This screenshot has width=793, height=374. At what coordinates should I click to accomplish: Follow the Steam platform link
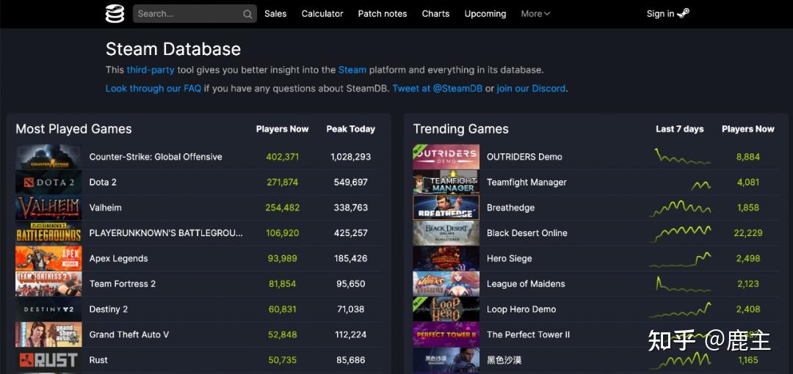(352, 70)
